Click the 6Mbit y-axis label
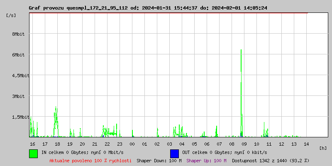 [x=18, y=55]
